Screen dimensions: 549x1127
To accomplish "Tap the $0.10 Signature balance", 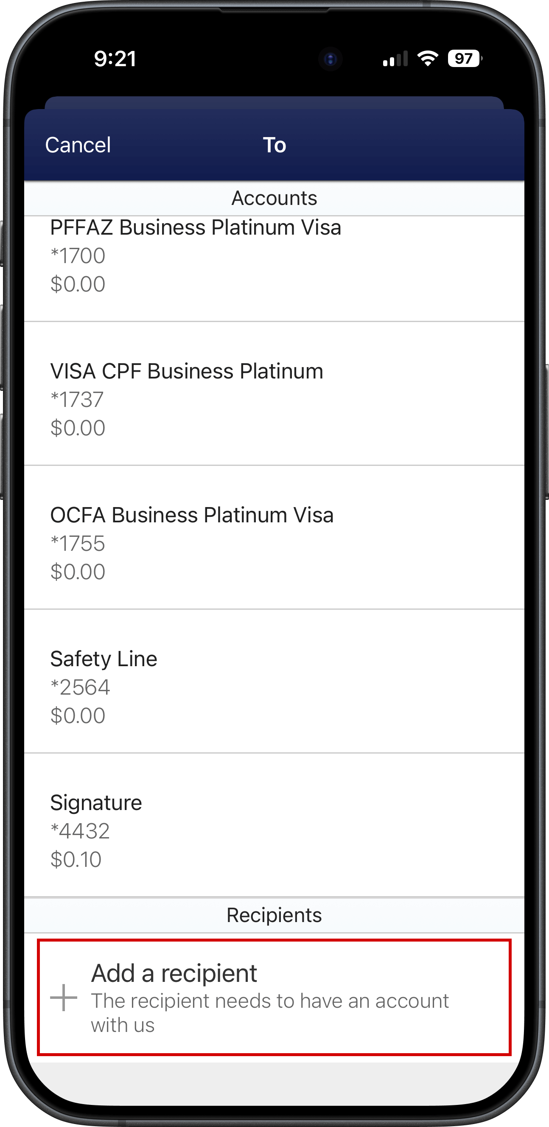I will tap(76, 859).
